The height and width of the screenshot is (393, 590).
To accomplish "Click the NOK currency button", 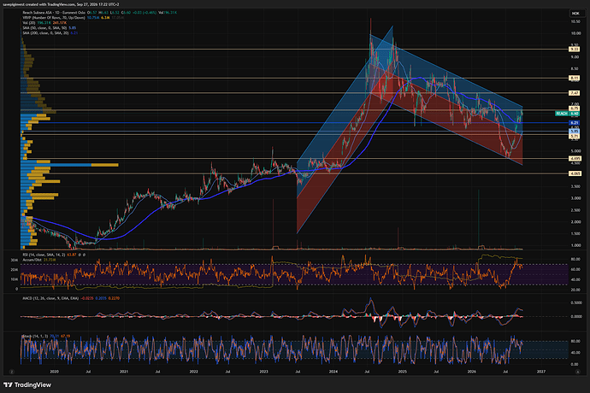I will (575, 13).
